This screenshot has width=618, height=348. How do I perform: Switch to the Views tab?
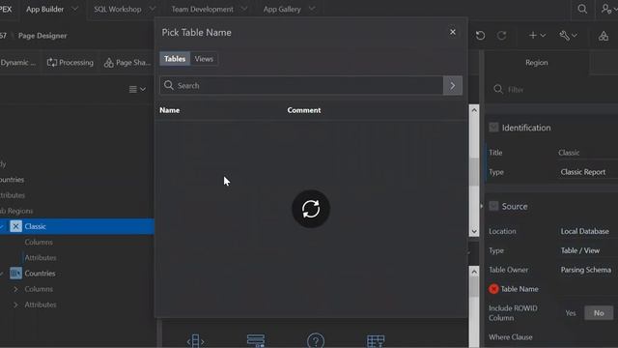coord(204,59)
